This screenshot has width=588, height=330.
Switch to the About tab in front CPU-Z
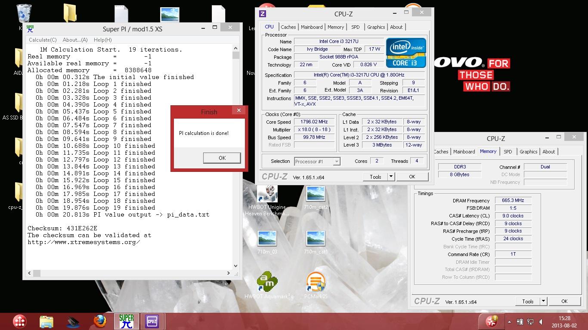396,27
